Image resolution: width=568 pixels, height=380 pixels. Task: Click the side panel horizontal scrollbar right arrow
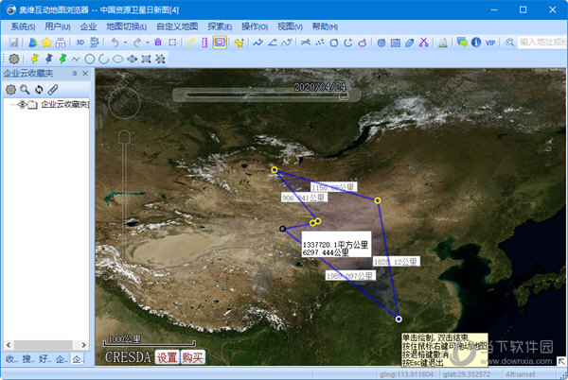pos(83,345)
